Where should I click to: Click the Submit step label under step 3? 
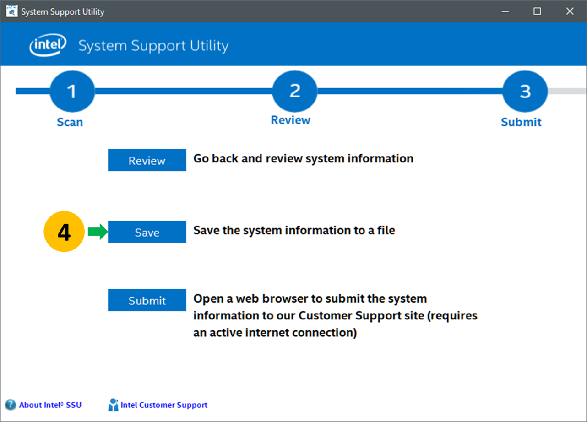pos(521,122)
